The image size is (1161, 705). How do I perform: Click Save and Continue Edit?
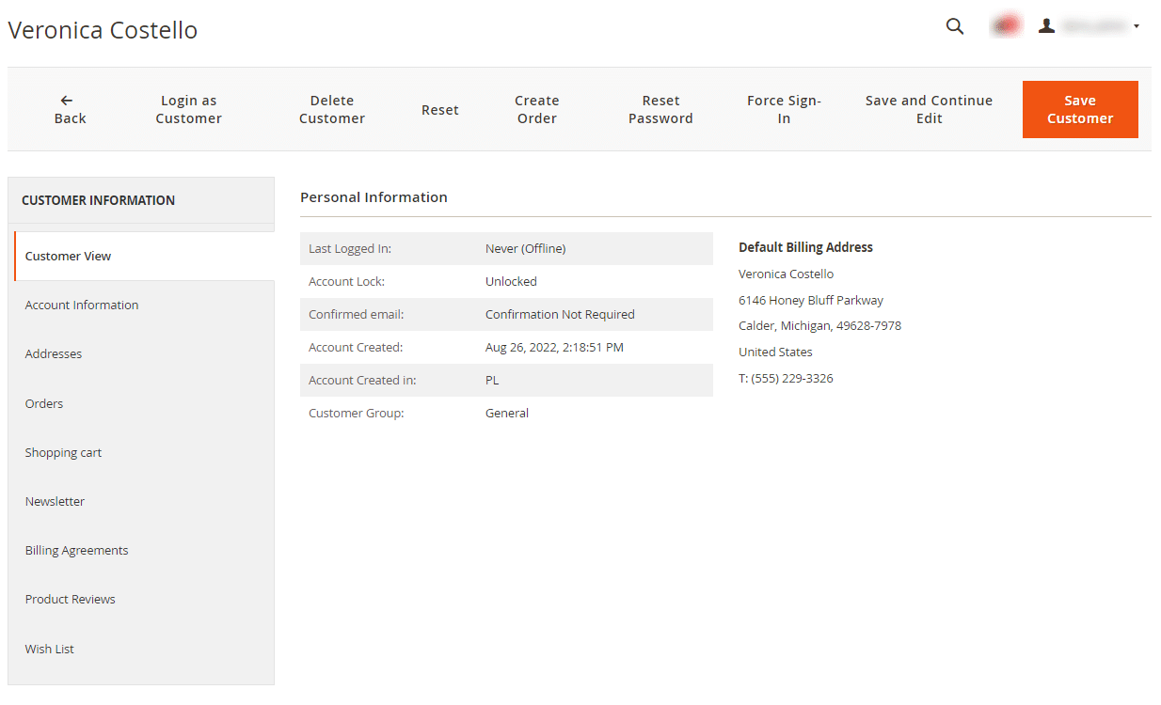click(x=929, y=109)
